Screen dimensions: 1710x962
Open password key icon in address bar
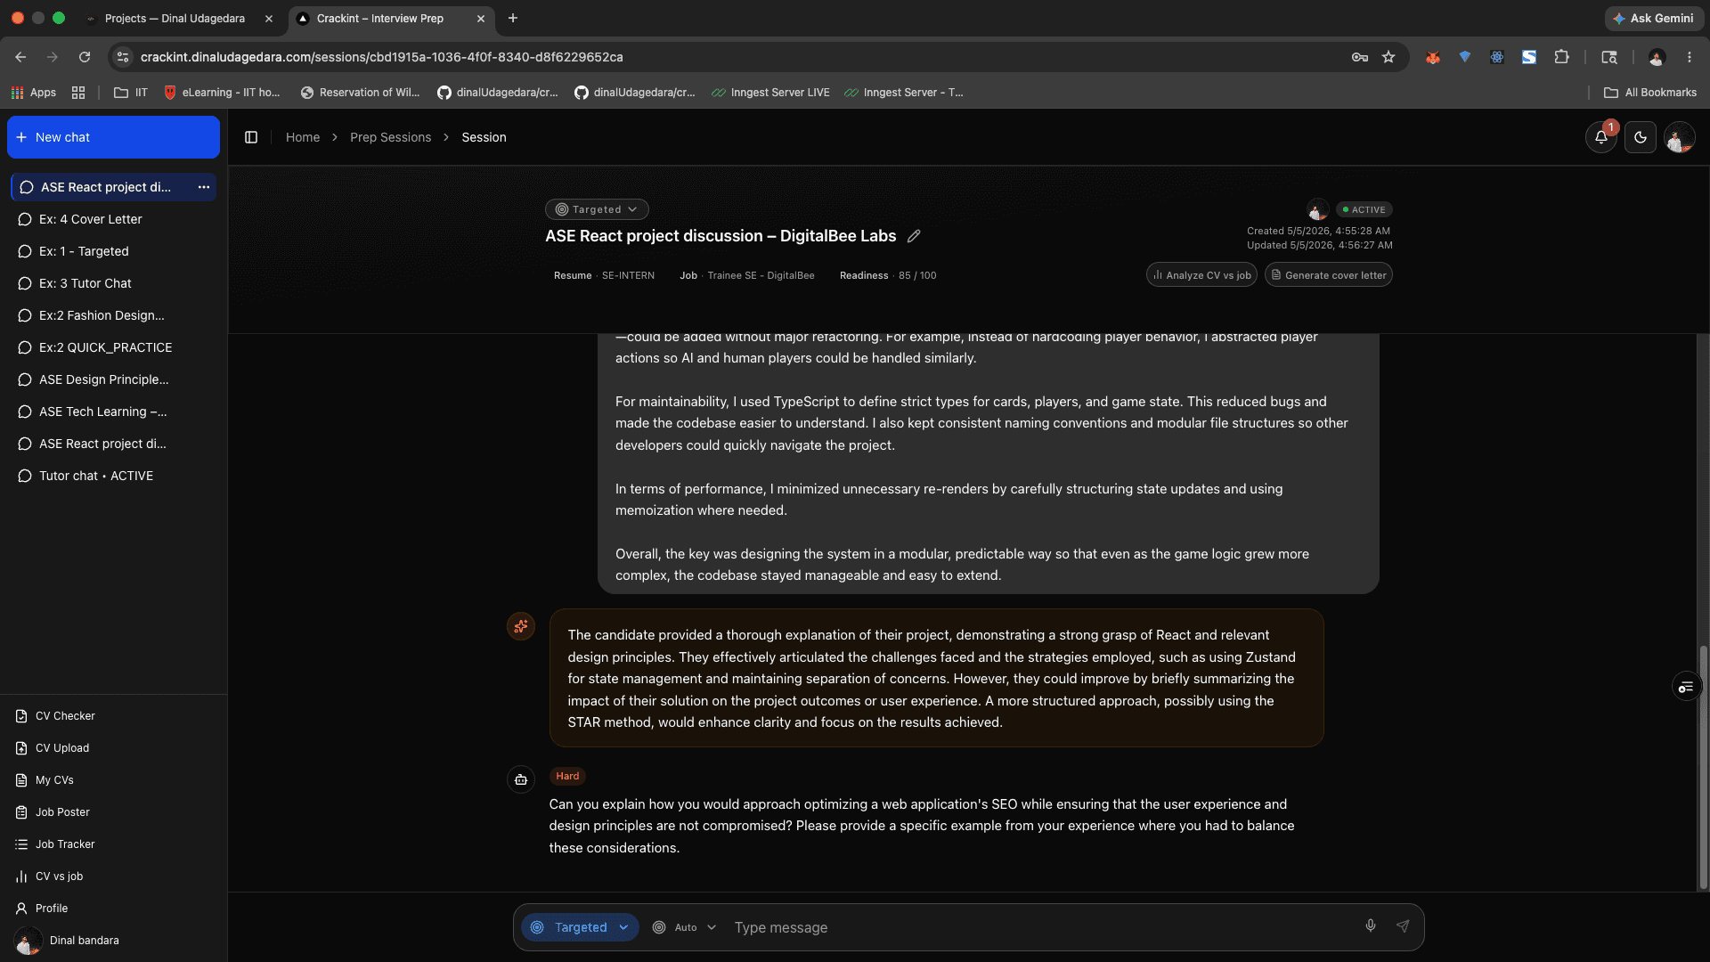pyautogui.click(x=1360, y=57)
